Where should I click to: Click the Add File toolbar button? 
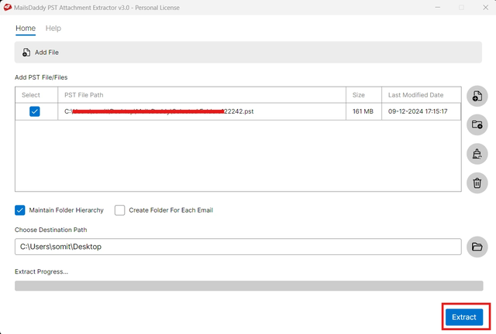(40, 53)
